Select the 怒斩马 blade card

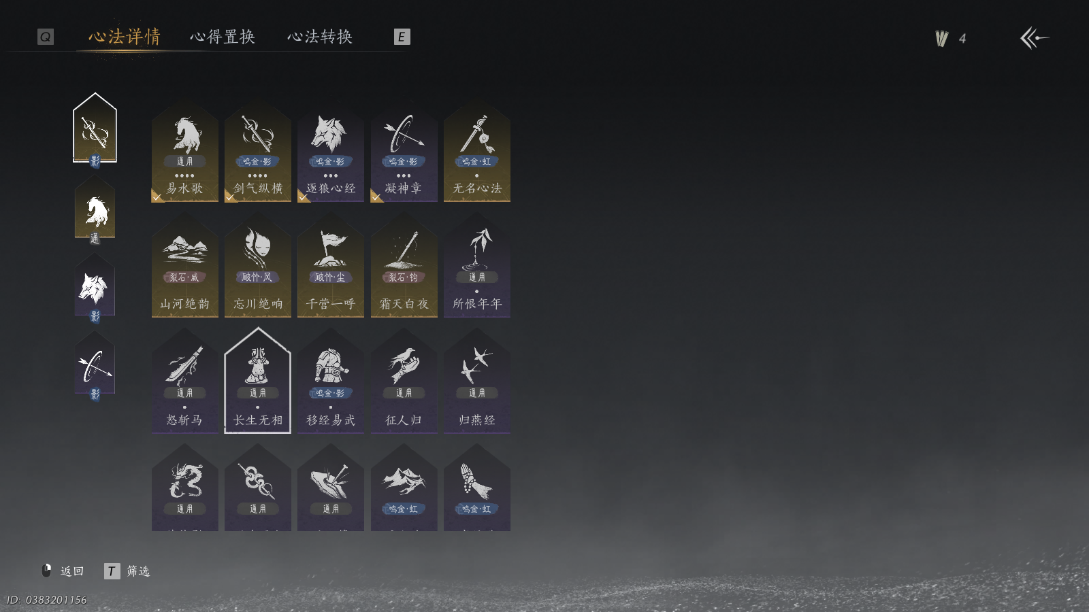coord(184,382)
